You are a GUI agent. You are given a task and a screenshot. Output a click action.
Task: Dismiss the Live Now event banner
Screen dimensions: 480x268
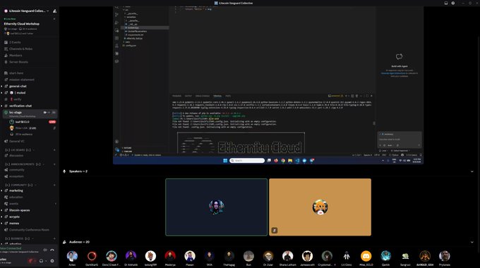(x=54, y=19)
